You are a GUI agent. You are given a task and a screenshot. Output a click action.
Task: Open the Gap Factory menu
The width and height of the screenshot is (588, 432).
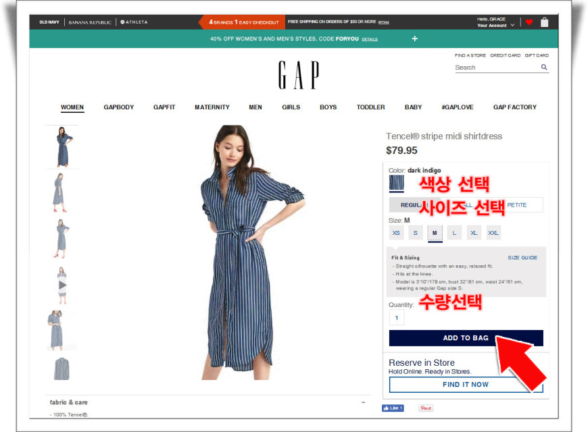pos(515,107)
